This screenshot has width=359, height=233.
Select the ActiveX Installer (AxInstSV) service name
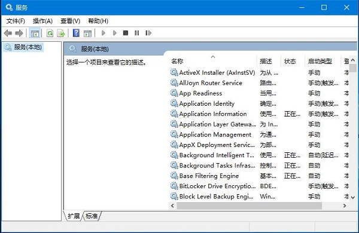click(x=217, y=72)
